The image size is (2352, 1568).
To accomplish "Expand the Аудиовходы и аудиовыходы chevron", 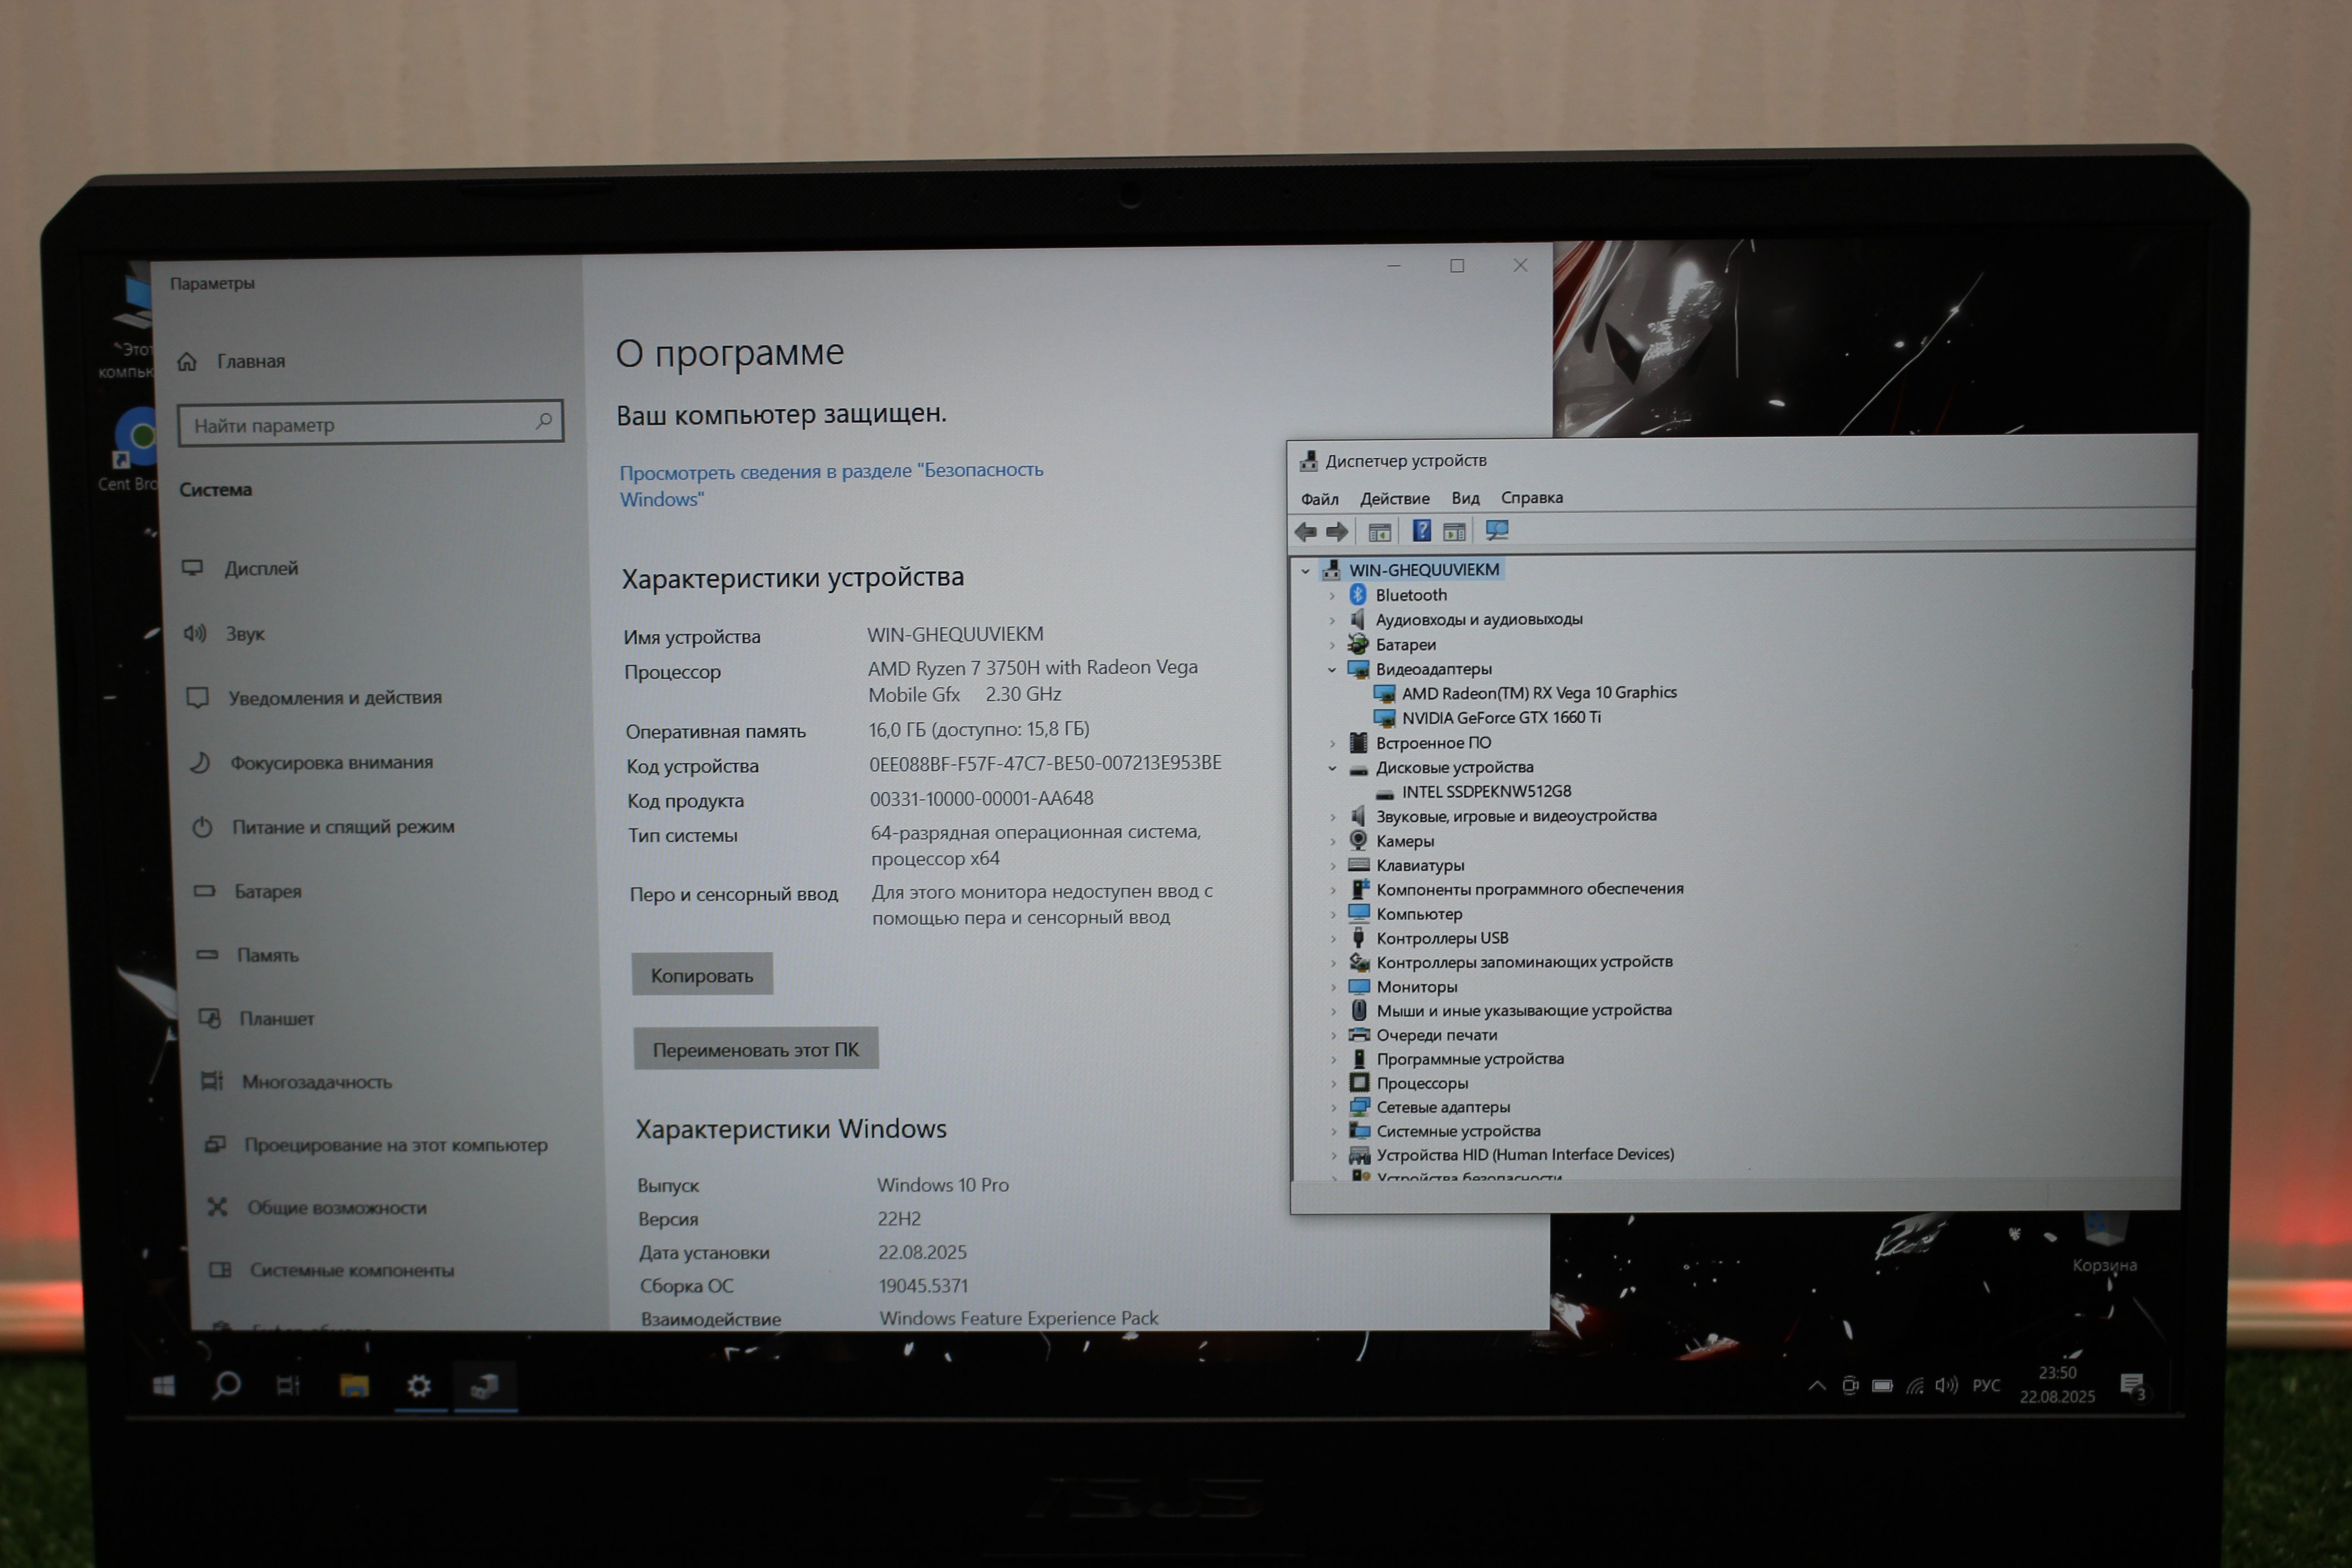I will [x=1332, y=620].
